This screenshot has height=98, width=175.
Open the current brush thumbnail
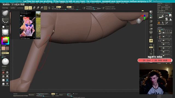(5, 13)
